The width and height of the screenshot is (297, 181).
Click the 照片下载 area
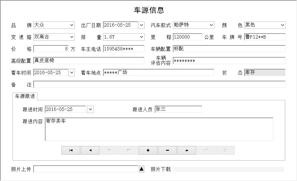click(229, 169)
